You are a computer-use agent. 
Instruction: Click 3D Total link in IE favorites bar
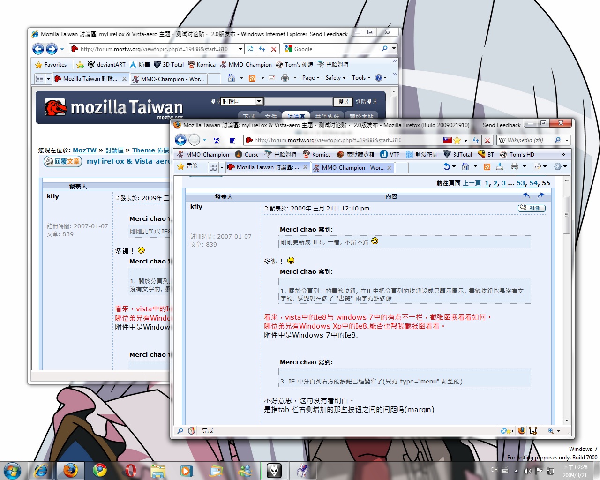pos(169,65)
